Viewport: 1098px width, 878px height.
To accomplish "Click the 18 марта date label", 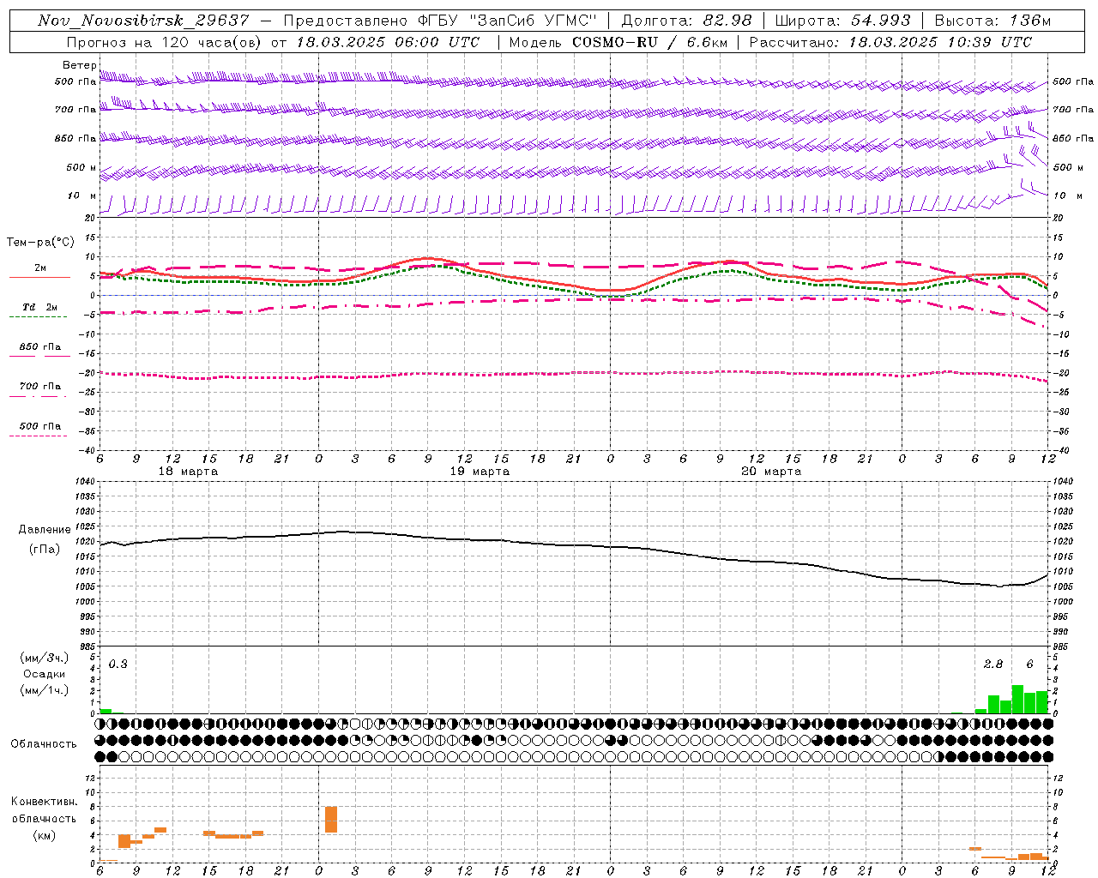I will [x=189, y=472].
